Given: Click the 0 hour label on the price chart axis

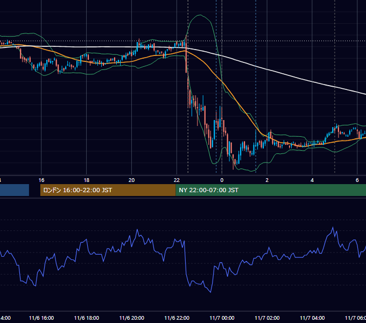Looking at the screenshot, I should pos(222,180).
